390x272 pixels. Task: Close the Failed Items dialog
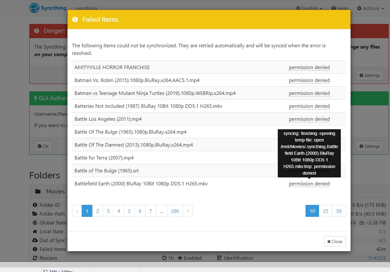click(335, 241)
